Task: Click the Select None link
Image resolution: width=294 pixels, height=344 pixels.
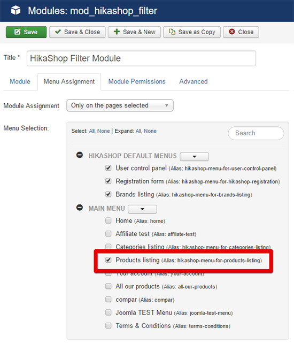Action: (x=104, y=131)
